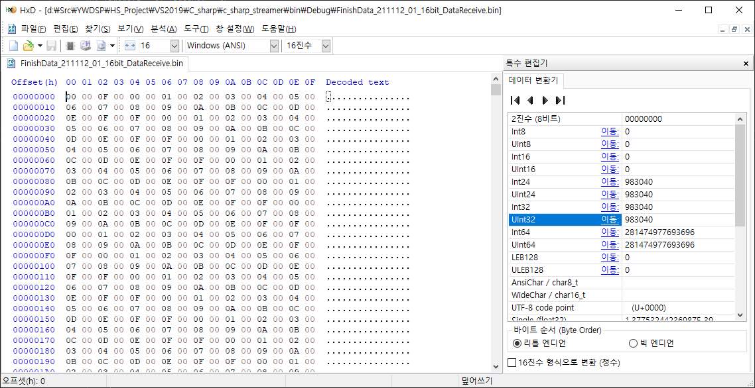
Task: Click the Open disk image icon
Action: tap(101, 46)
